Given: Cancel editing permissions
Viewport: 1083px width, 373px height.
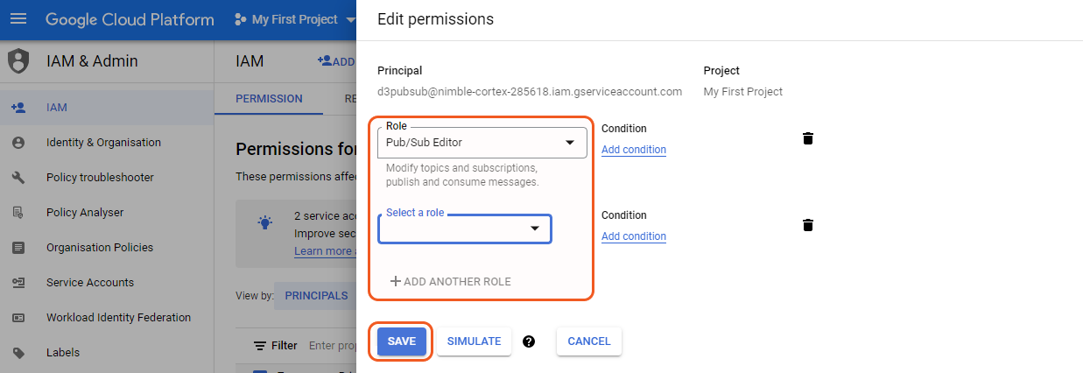Looking at the screenshot, I should [588, 341].
